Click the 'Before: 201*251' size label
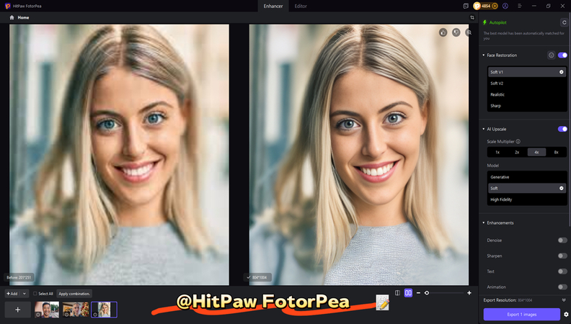Viewport: 571px width, 324px height. pos(19,277)
